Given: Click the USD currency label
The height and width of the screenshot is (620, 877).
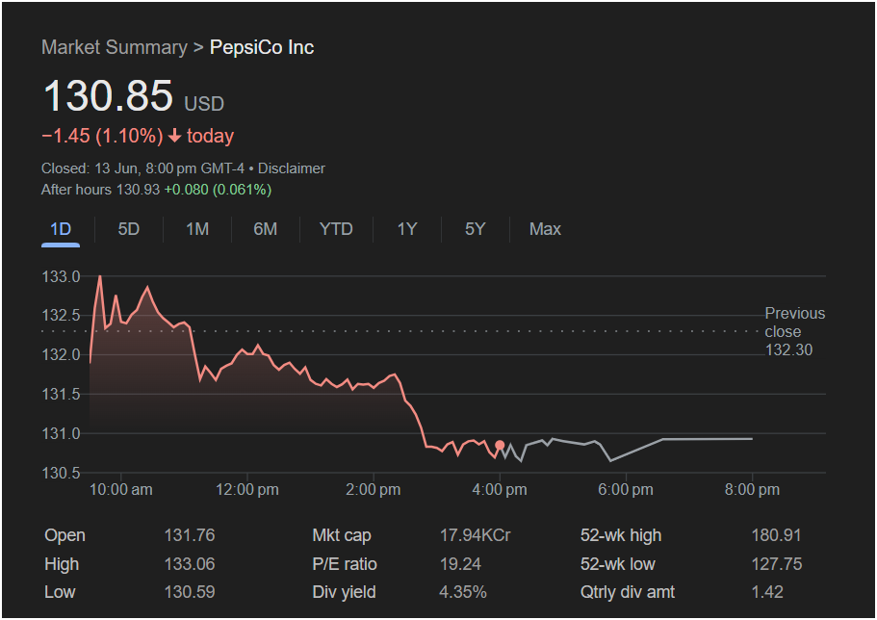Looking at the screenshot, I should pos(204,104).
